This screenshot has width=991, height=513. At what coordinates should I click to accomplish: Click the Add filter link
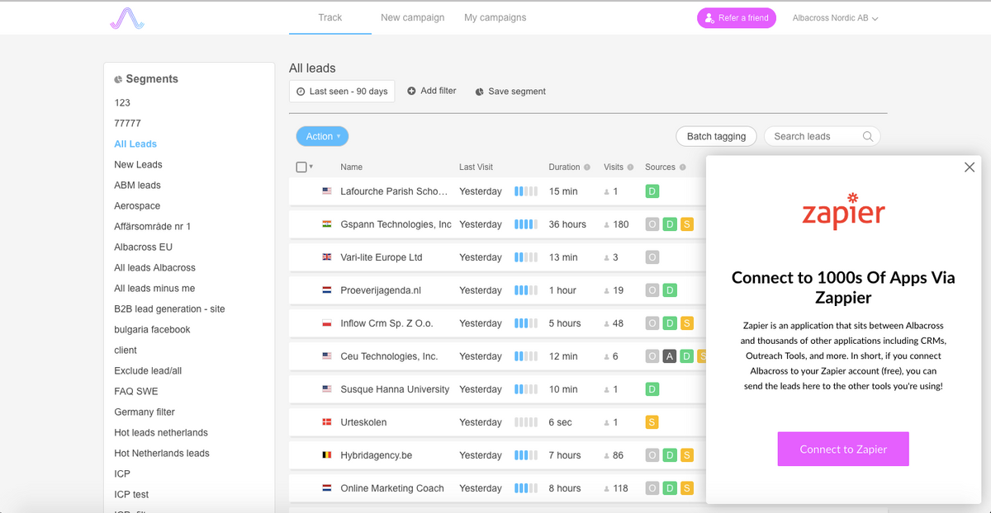pos(432,92)
